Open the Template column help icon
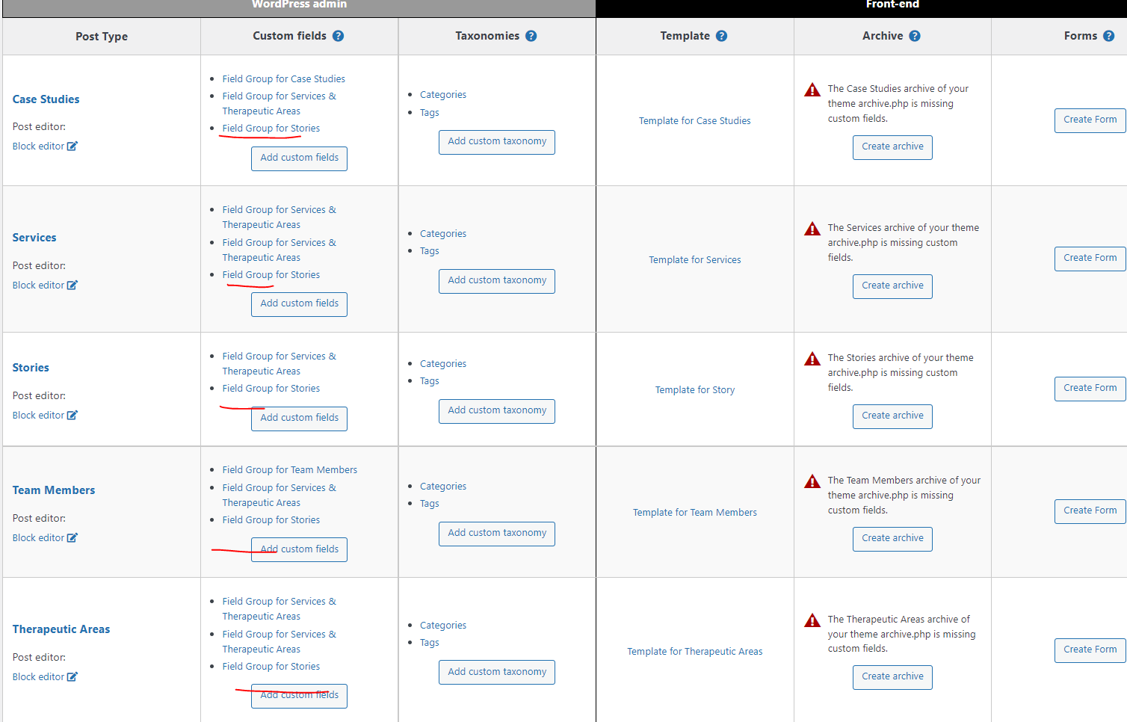This screenshot has width=1127, height=722. pos(721,36)
